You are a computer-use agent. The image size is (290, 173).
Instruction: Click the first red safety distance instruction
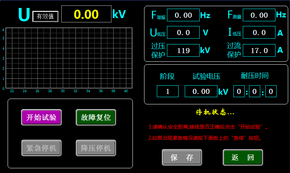pos(208,127)
